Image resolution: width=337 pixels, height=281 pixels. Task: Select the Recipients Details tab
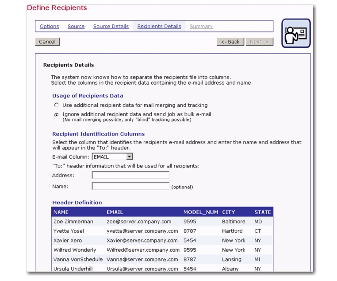pos(159,26)
